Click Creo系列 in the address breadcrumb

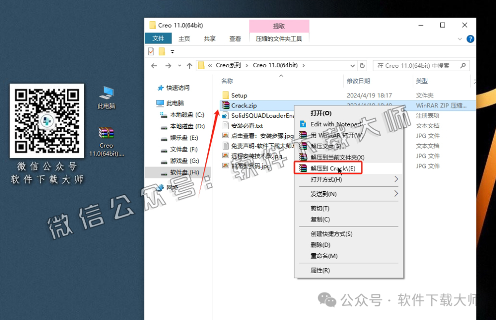(x=228, y=65)
